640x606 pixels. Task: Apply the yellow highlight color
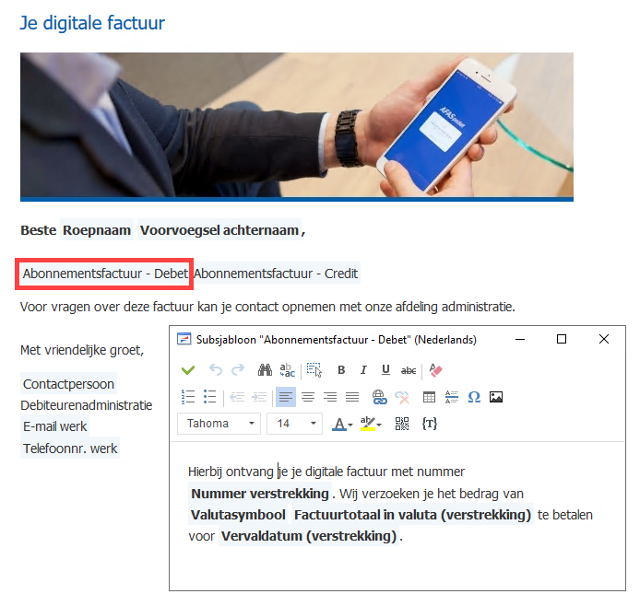click(367, 424)
